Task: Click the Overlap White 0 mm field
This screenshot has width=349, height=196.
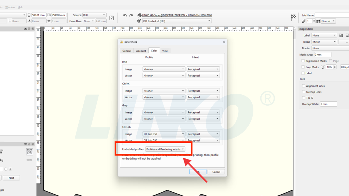Action: 329,104
